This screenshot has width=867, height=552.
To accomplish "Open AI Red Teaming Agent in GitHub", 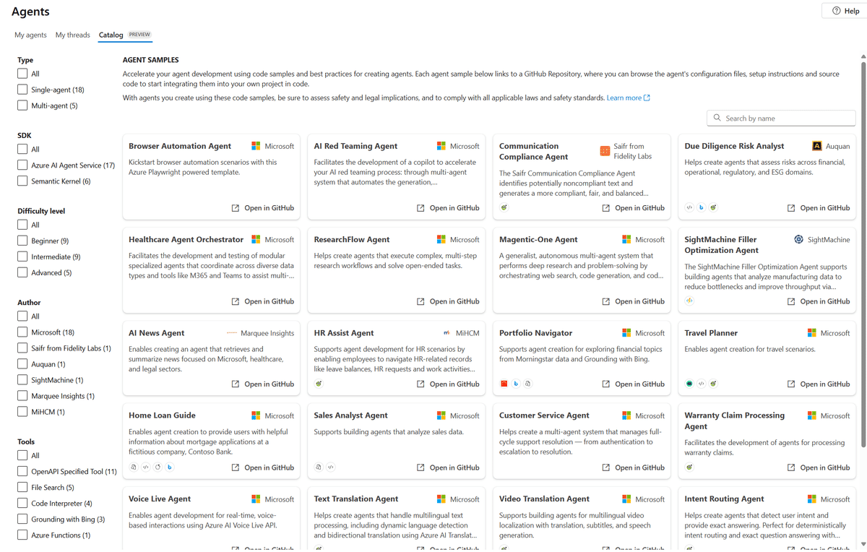I will 448,208.
